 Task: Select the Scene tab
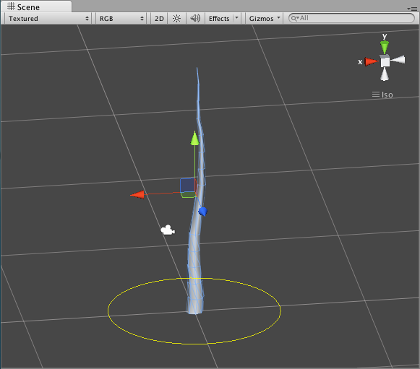click(36, 6)
